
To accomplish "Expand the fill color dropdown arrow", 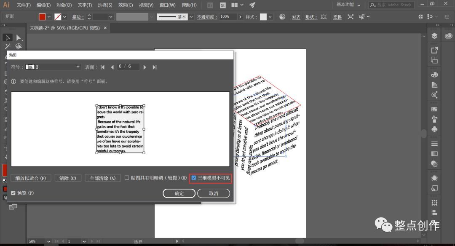I will (x=49, y=17).
